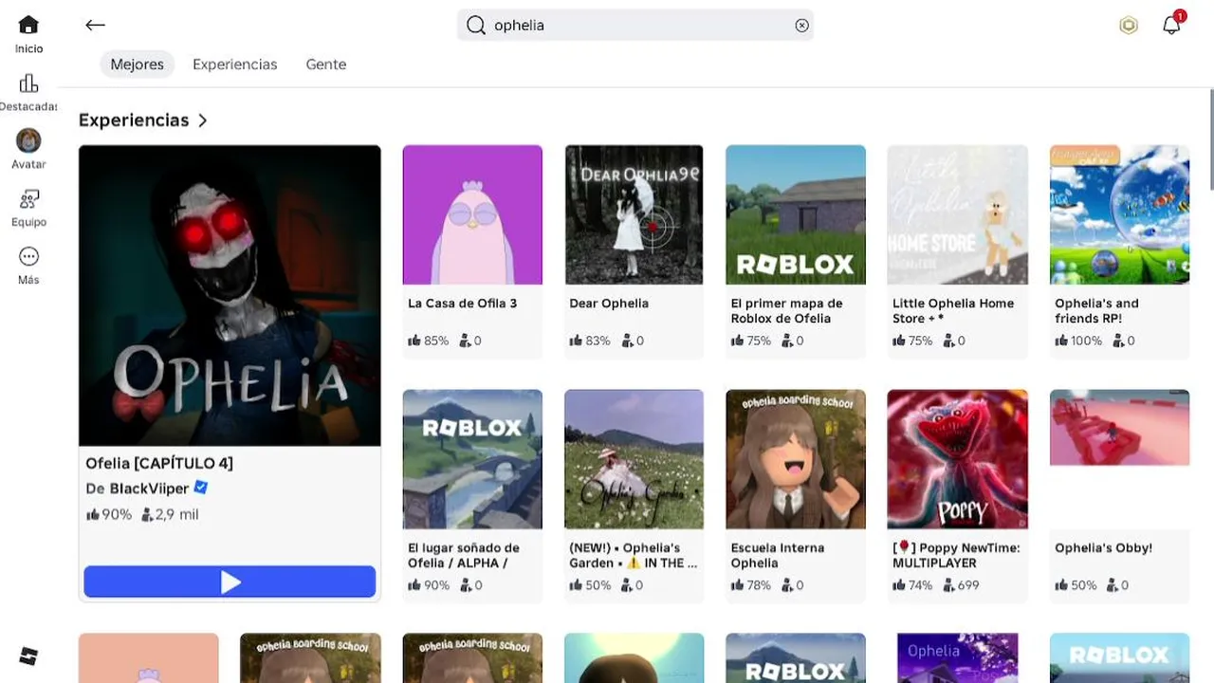Click La Casa de Ofila 3 title
This screenshot has height=683, width=1214.
(x=463, y=304)
